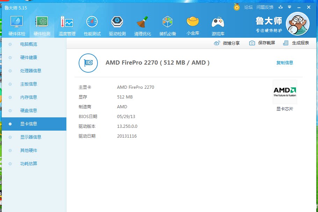Click the graphics card circle icon

pyautogui.click(x=88, y=63)
